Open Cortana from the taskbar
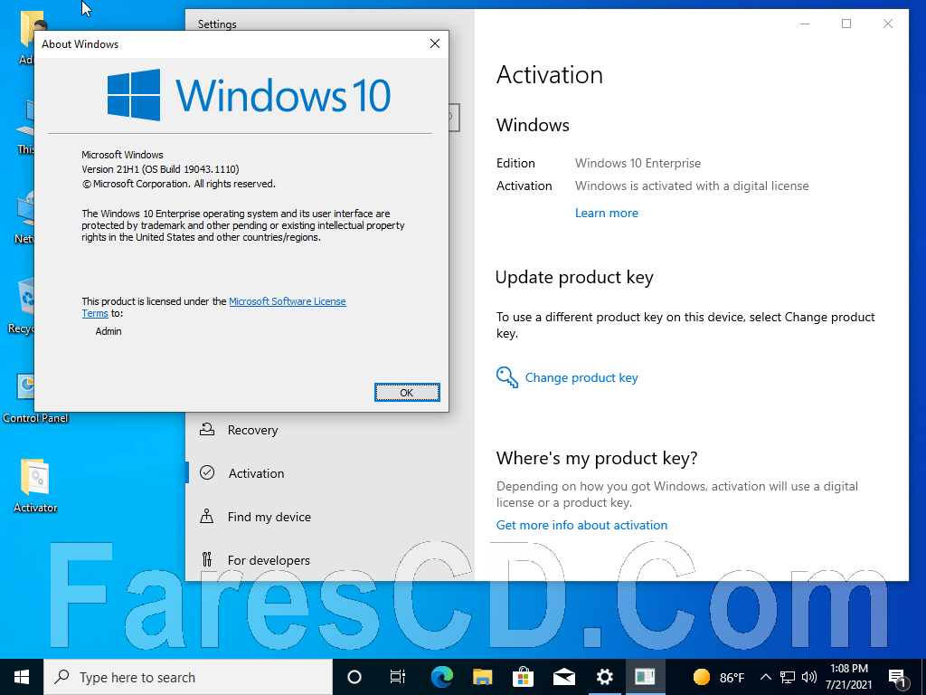Screen dimensions: 926x695 pos(354,677)
